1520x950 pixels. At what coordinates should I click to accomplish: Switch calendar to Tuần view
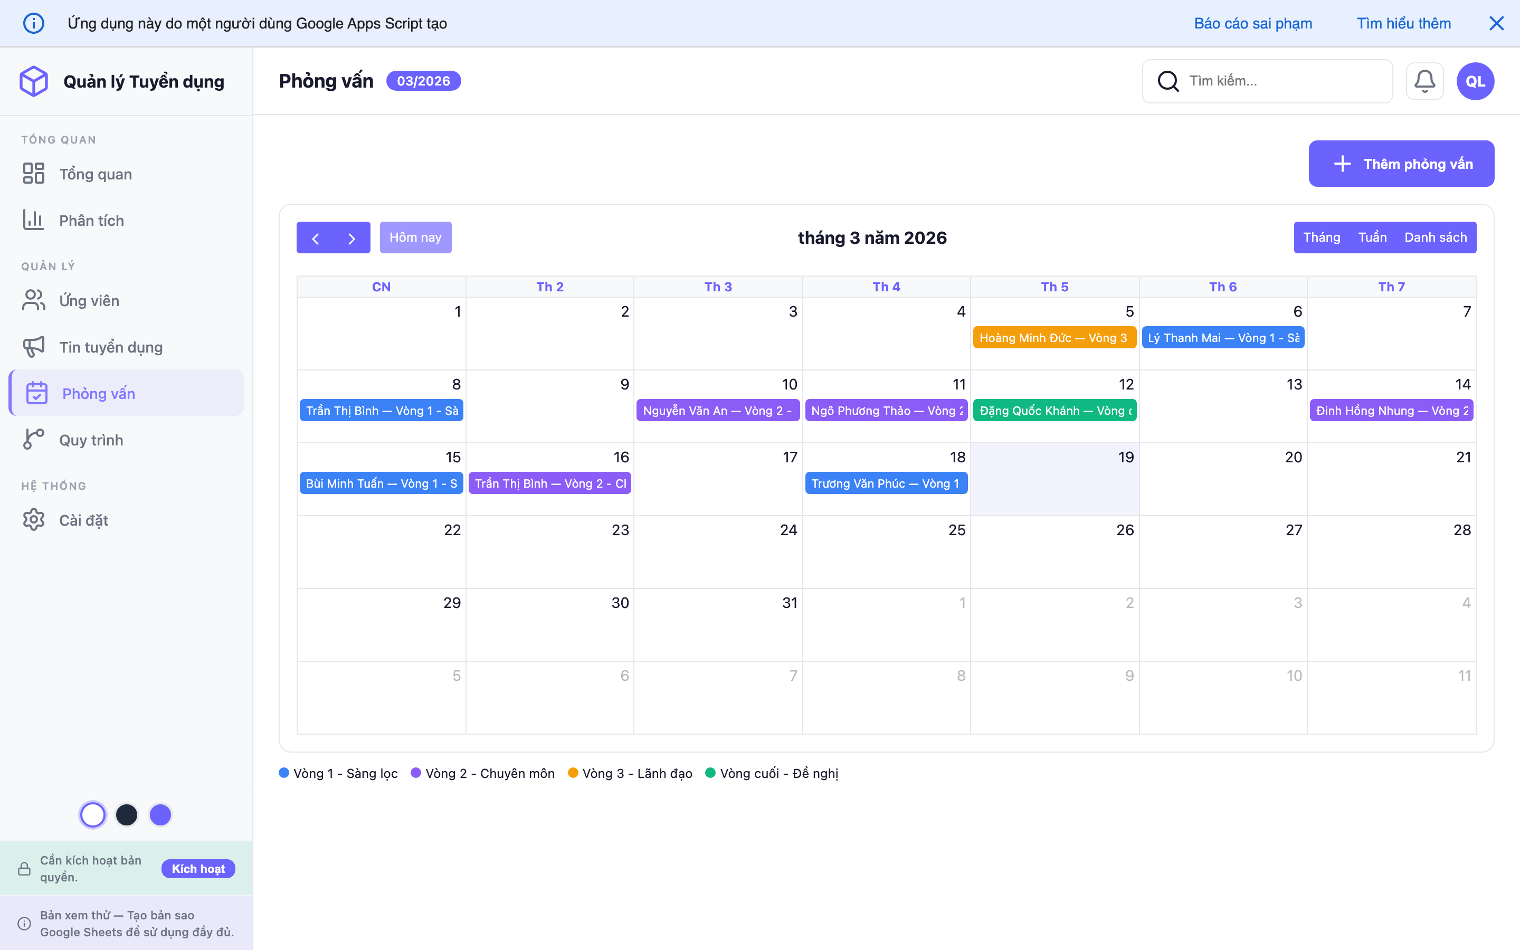coord(1372,237)
